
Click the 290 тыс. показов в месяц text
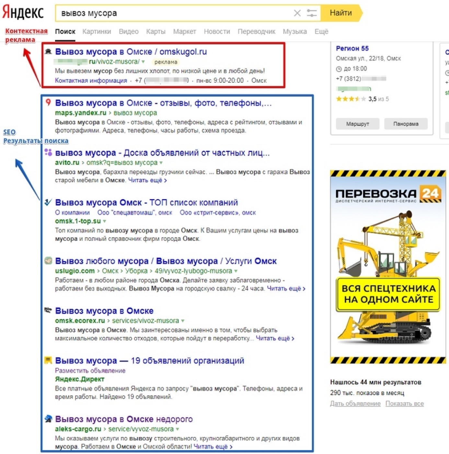367,393
